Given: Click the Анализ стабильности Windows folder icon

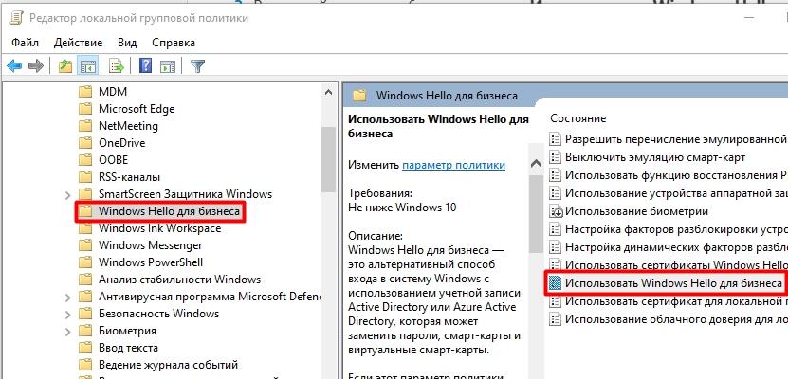Looking at the screenshot, I should point(86,280).
